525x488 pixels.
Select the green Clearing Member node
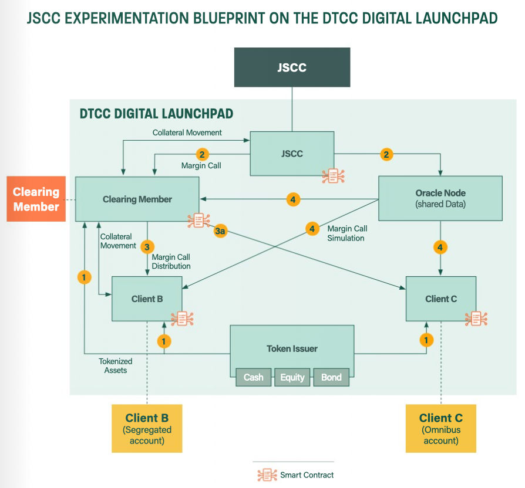pyautogui.click(x=137, y=199)
